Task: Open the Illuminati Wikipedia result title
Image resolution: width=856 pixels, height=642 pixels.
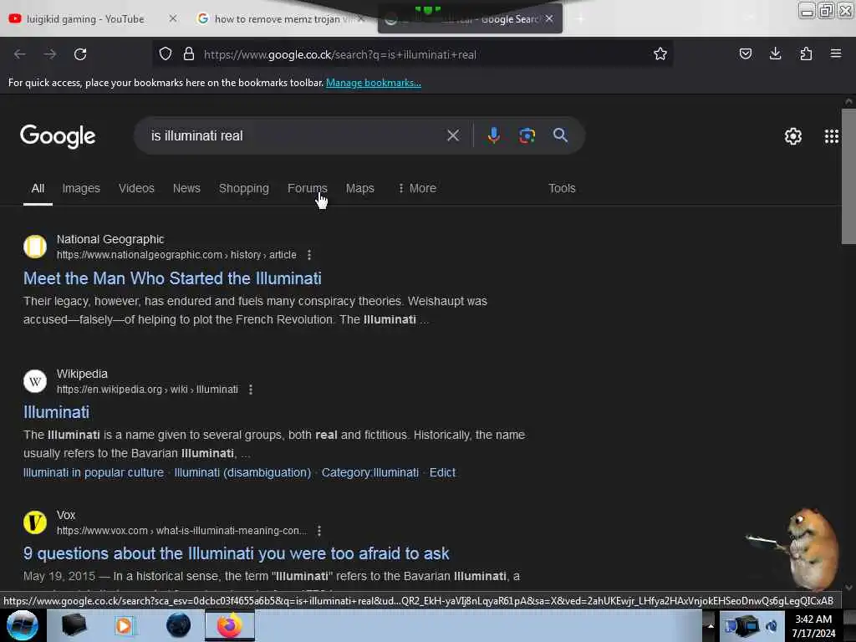Action: tap(56, 412)
